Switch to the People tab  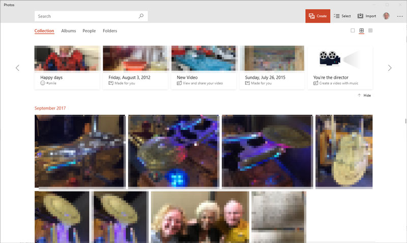coord(89,31)
